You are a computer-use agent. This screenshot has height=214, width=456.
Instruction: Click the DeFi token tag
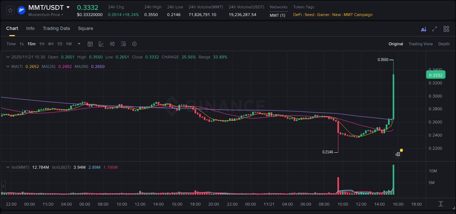297,15
